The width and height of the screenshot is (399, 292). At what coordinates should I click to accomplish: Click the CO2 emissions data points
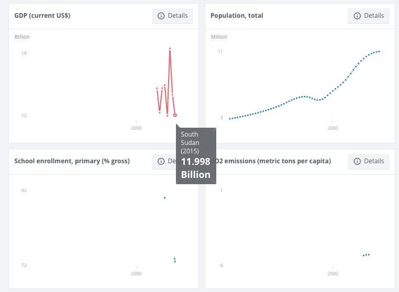[x=366, y=255]
